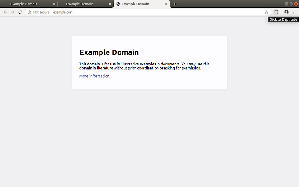Open a new tab with the plus button

click(x=175, y=4)
